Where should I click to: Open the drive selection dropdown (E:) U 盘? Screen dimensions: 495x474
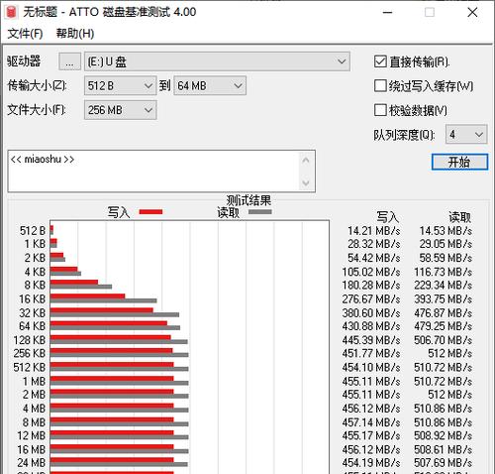point(217,61)
